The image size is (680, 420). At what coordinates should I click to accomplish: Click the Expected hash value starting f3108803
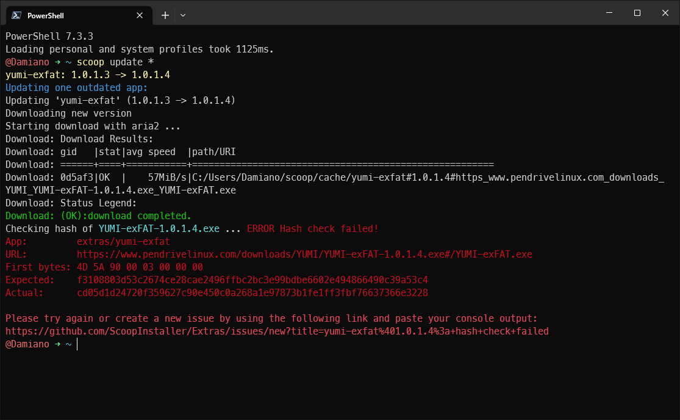point(252,280)
